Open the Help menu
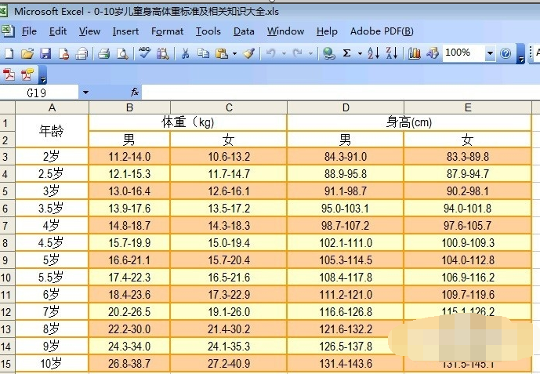540x374 pixels. coord(327,31)
